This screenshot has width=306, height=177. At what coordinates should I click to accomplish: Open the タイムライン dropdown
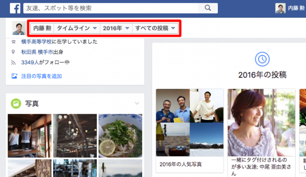pyautogui.click(x=77, y=28)
